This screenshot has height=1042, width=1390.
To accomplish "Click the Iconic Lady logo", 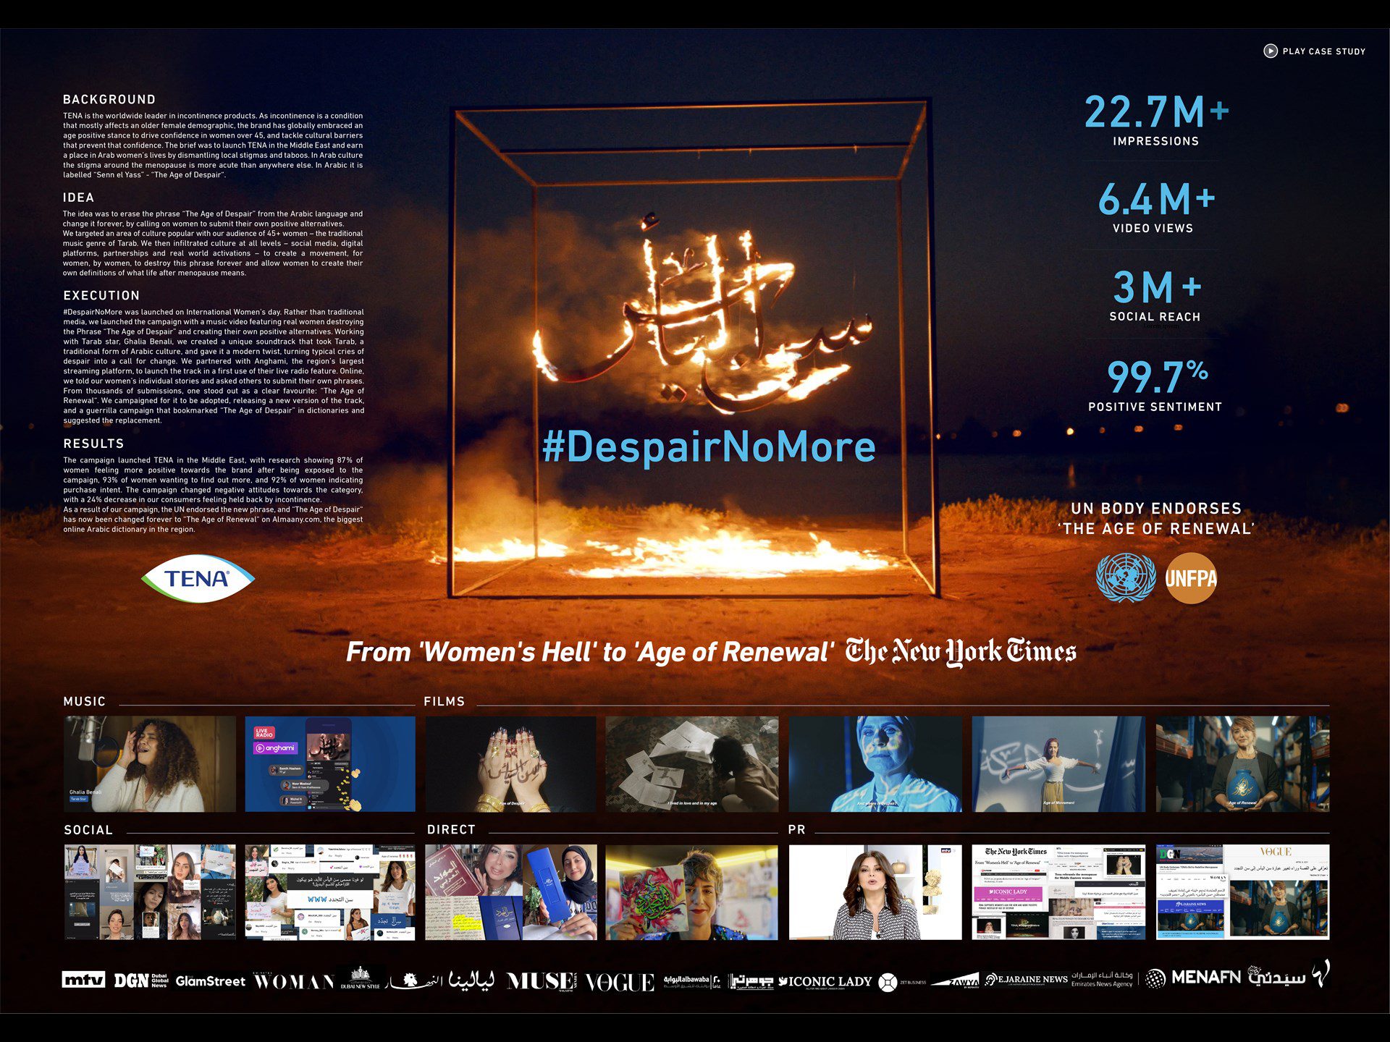I will pyautogui.click(x=825, y=982).
